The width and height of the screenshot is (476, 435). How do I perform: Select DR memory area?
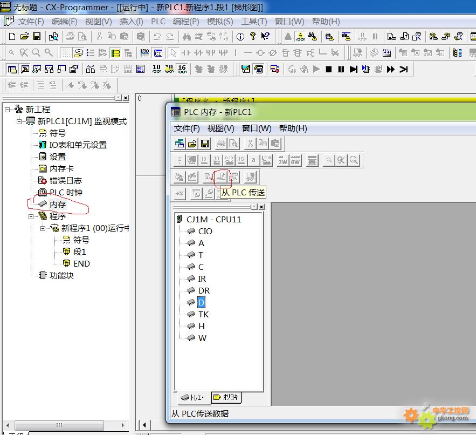(x=204, y=290)
